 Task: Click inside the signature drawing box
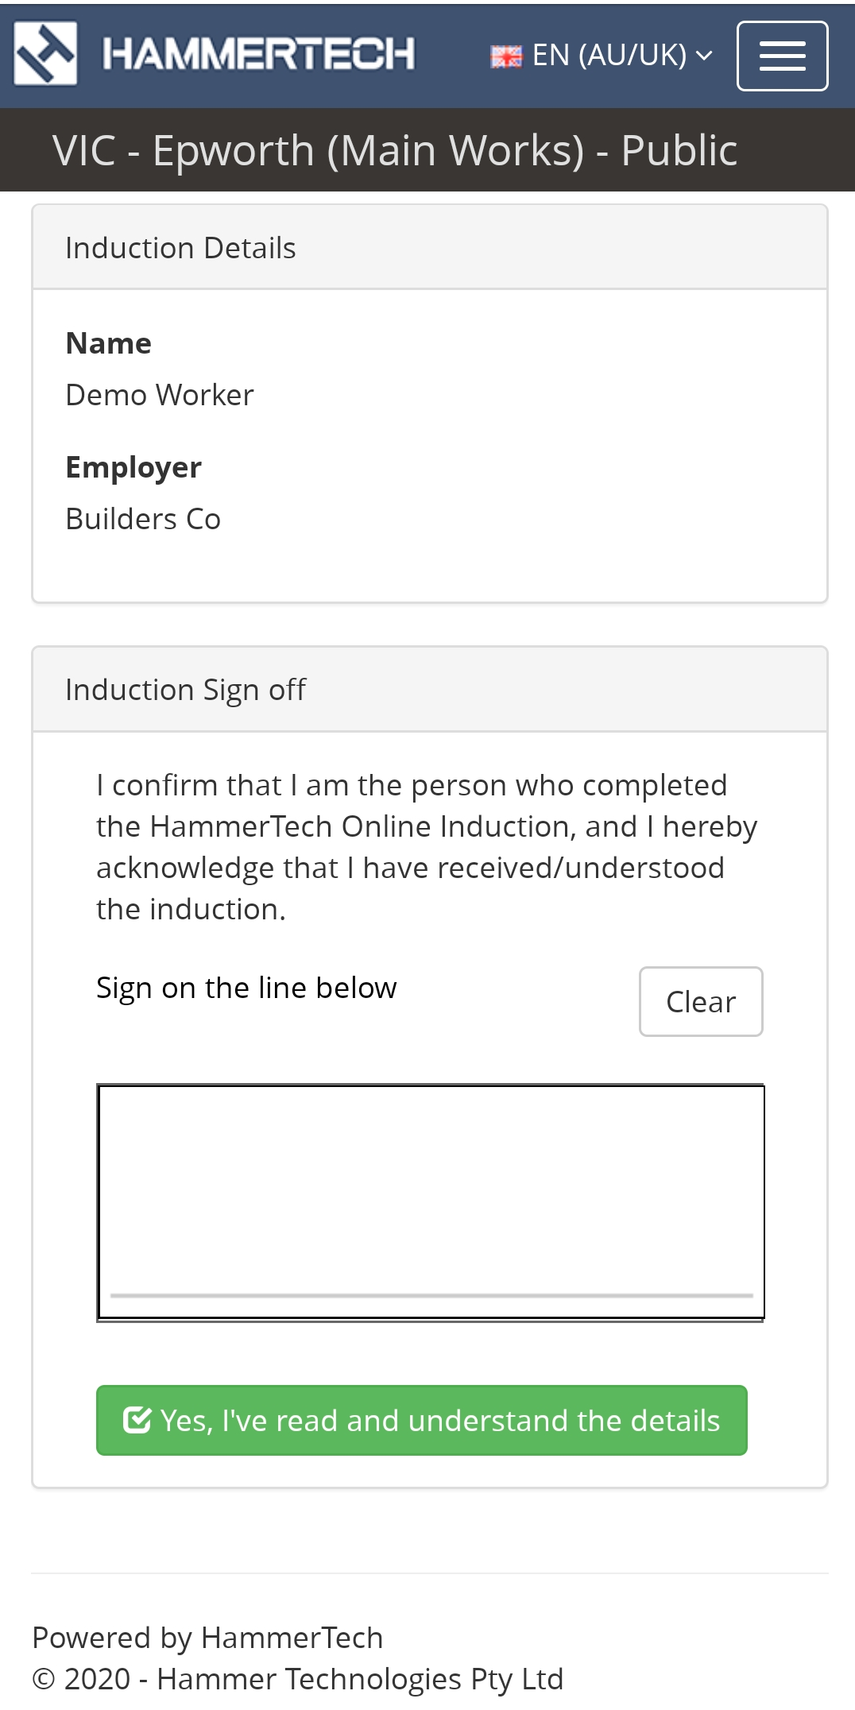(x=430, y=1184)
